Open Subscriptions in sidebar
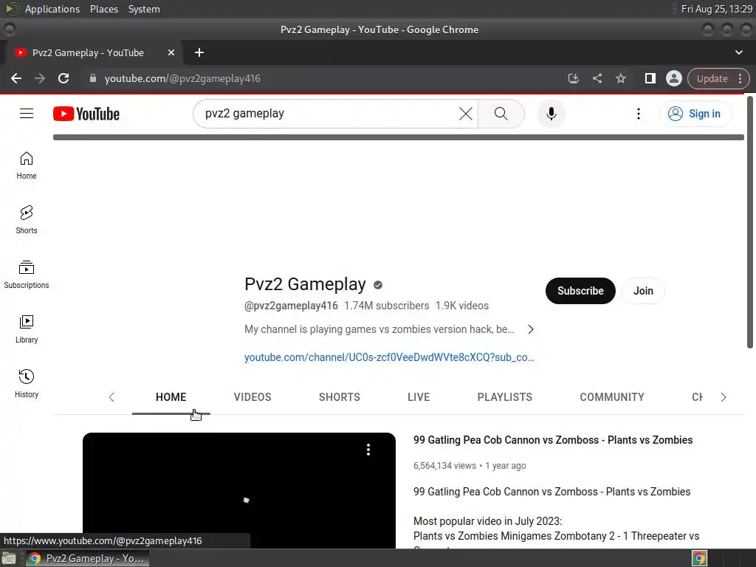This screenshot has height=567, width=756. [x=27, y=275]
